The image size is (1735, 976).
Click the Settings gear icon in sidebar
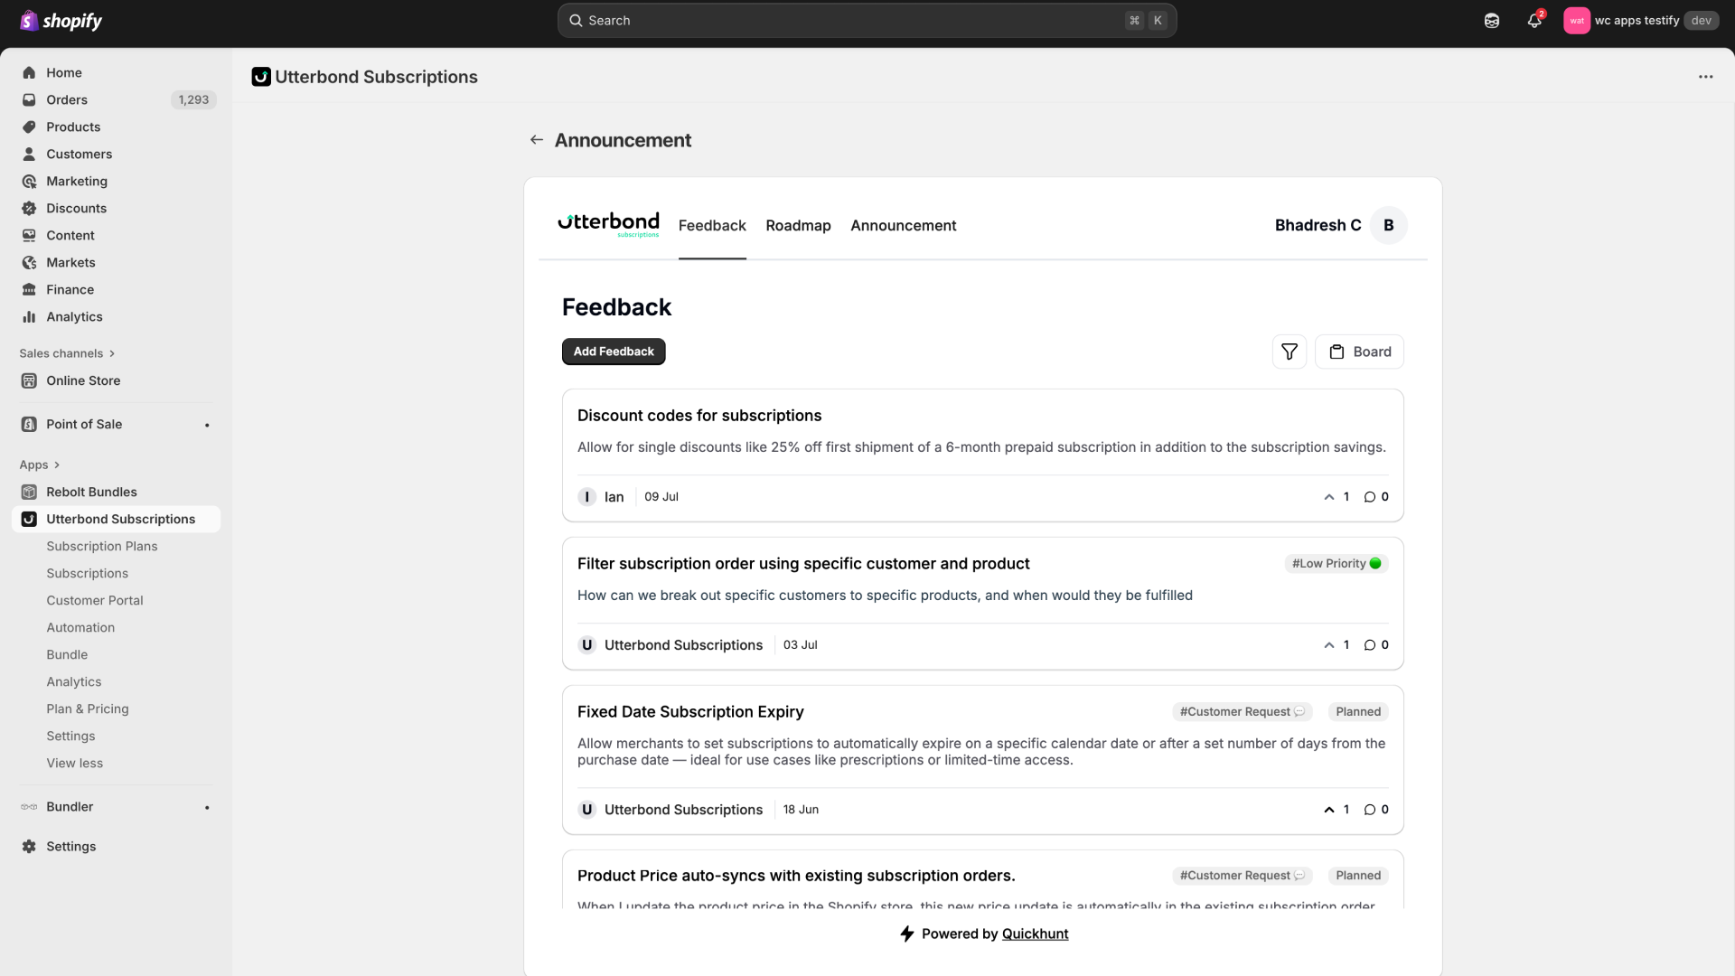click(29, 846)
